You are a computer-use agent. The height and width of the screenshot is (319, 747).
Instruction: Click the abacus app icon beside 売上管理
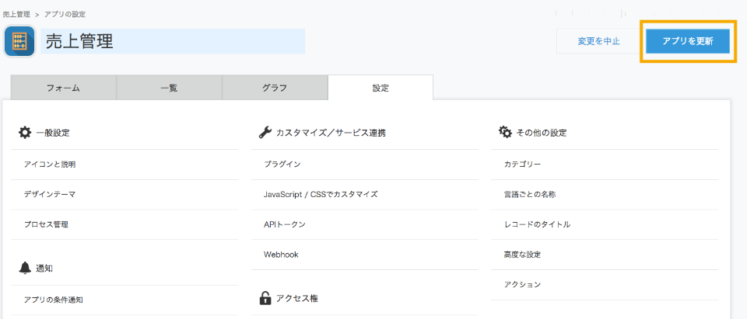click(19, 41)
